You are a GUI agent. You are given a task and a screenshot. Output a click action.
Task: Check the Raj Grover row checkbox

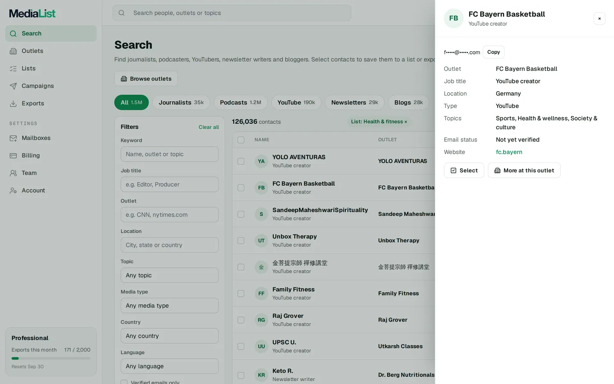tap(241, 320)
